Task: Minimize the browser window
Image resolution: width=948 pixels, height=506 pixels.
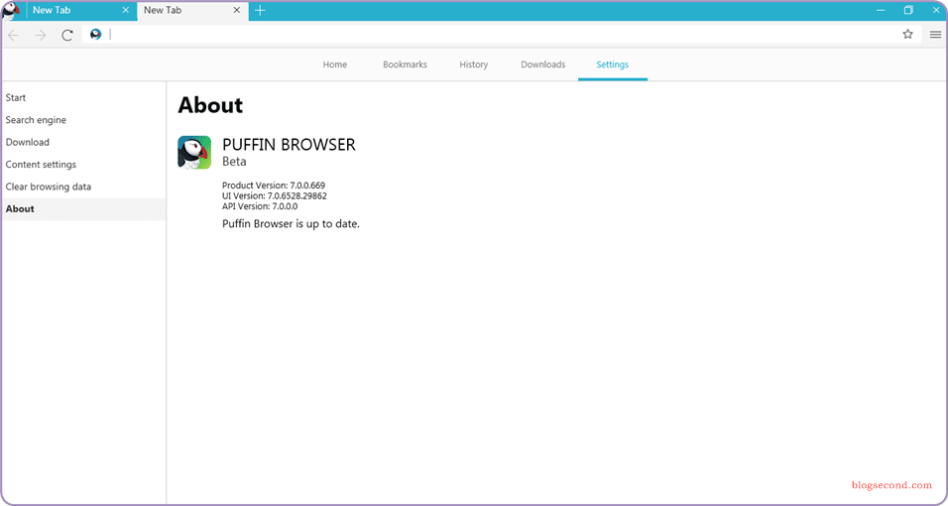Action: point(881,10)
